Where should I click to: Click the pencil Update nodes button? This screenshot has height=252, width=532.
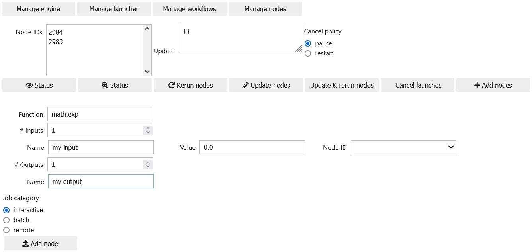pos(266,85)
